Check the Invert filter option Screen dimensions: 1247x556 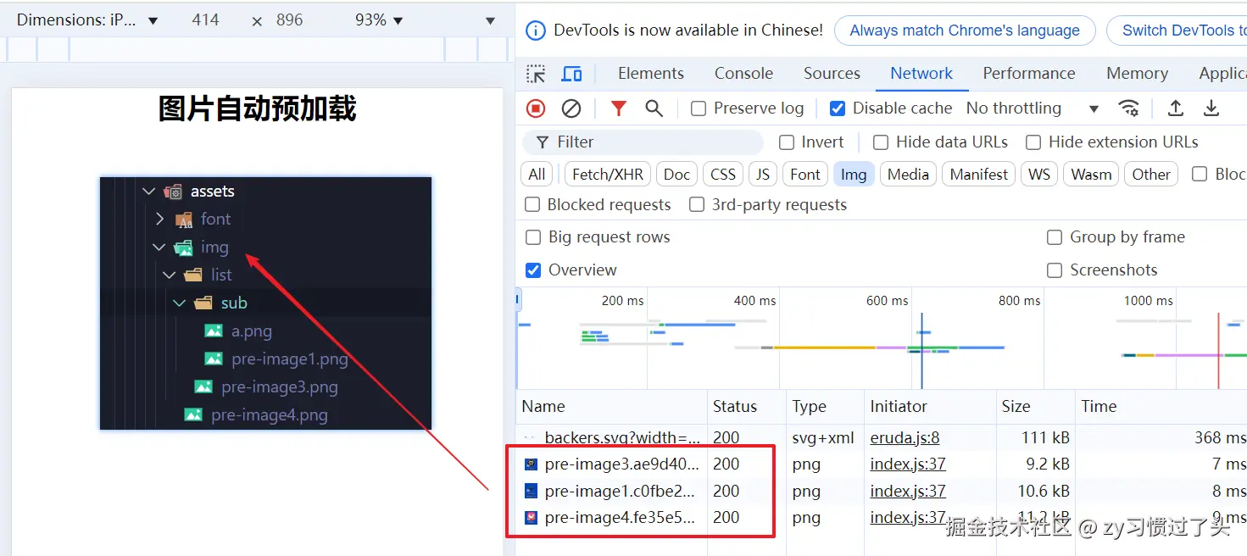[787, 142]
